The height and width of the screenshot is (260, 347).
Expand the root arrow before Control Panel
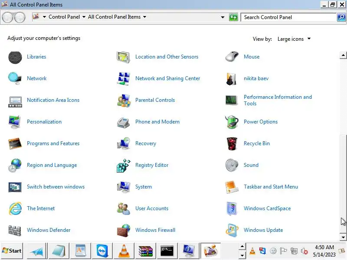[x=45, y=17]
